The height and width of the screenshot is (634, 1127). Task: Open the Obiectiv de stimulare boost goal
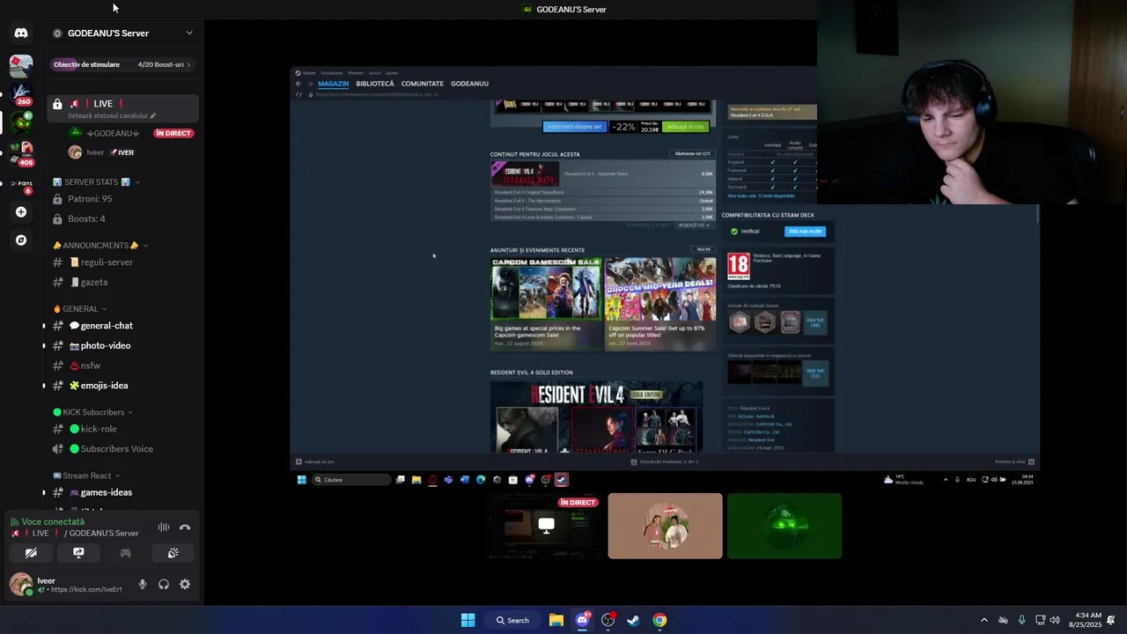pos(122,64)
